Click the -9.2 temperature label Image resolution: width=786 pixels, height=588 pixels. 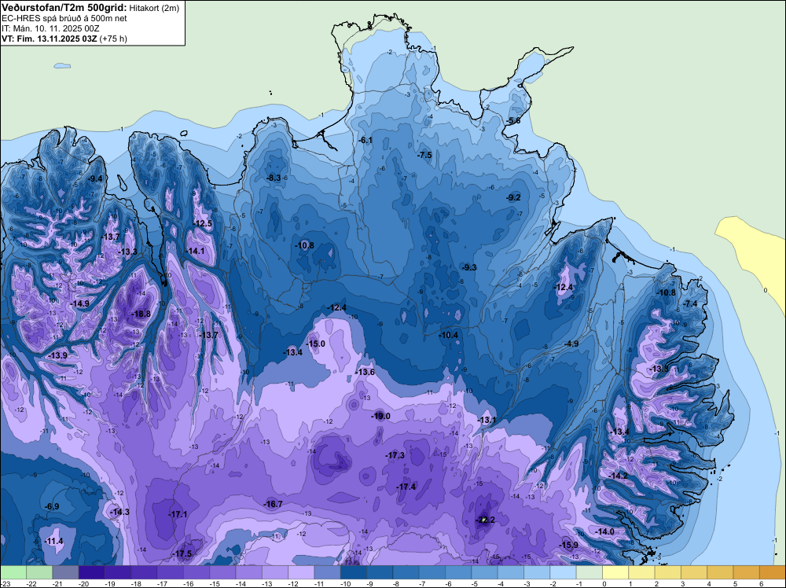tap(513, 197)
